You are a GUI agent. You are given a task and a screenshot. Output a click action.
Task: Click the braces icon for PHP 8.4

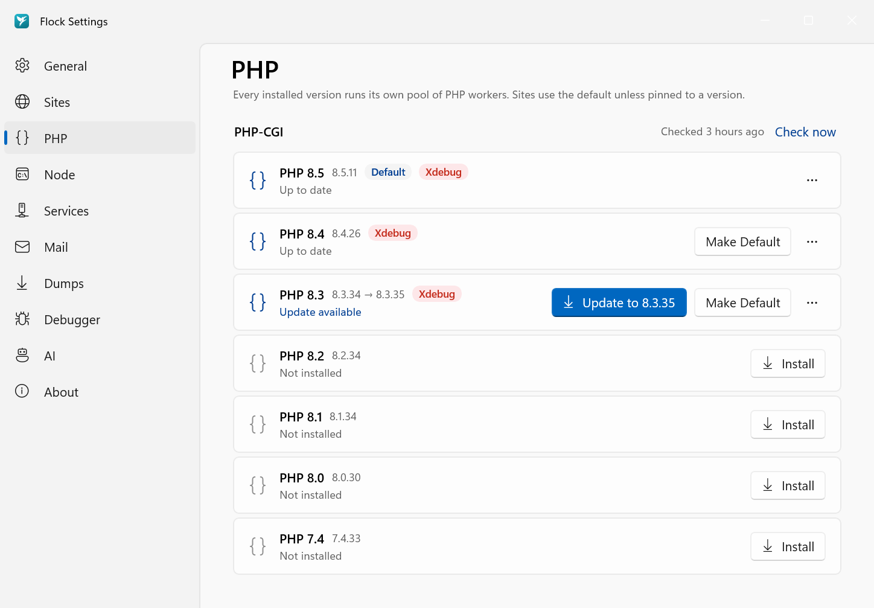click(x=258, y=242)
